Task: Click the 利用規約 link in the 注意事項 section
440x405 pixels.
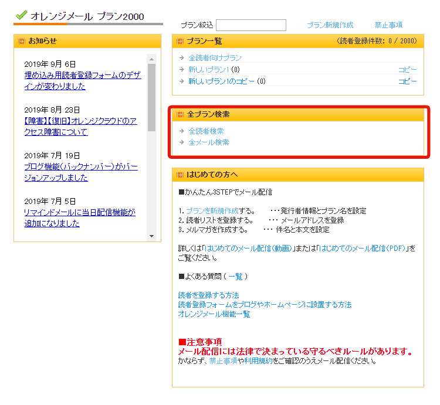Action: click(x=259, y=361)
